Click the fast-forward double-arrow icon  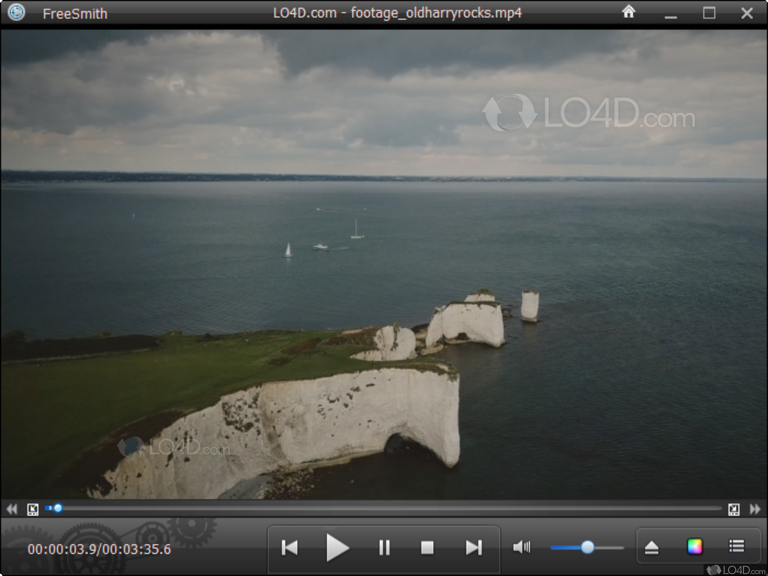point(755,509)
